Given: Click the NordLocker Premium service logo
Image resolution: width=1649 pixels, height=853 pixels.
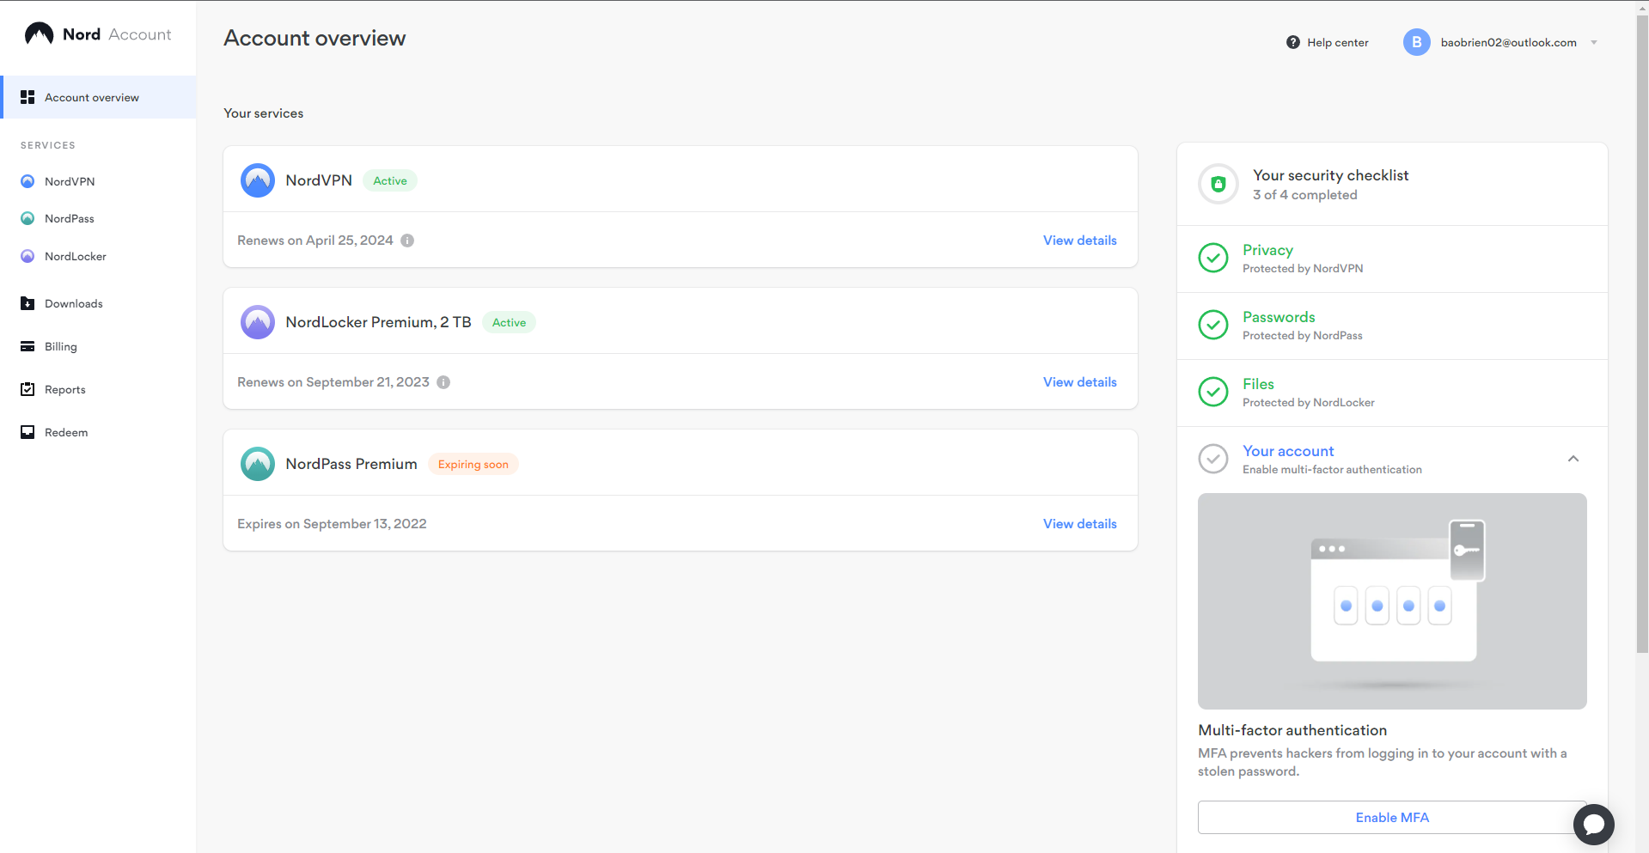Looking at the screenshot, I should click(258, 322).
